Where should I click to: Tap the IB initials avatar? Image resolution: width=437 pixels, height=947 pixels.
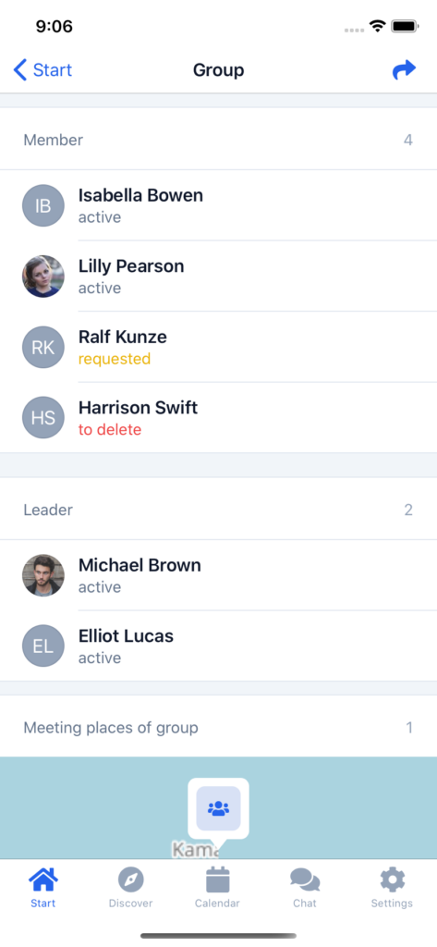point(43,206)
